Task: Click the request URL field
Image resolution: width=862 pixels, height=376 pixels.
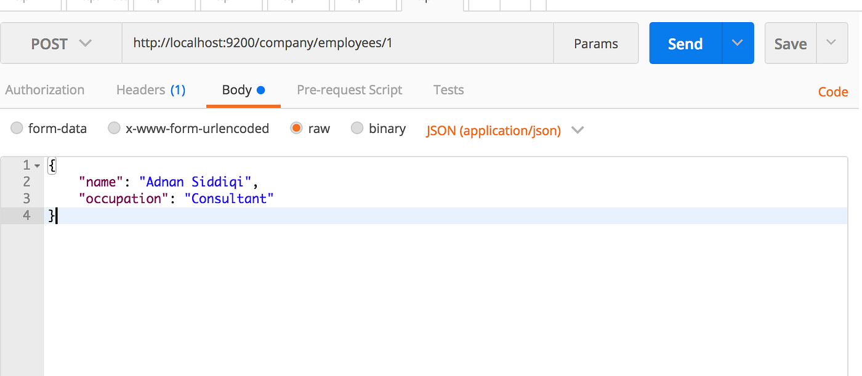Action: [x=337, y=43]
